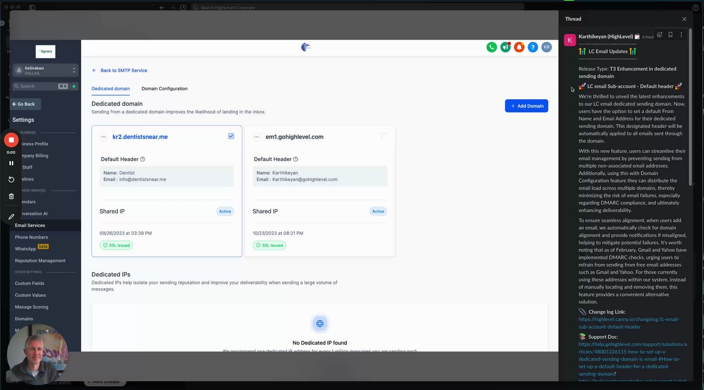
Task: Click the Thread panel scrollbar
Action: pos(690,108)
